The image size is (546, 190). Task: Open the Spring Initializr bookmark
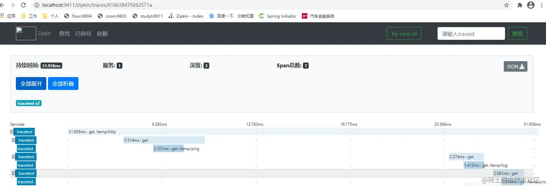[x=278, y=16]
